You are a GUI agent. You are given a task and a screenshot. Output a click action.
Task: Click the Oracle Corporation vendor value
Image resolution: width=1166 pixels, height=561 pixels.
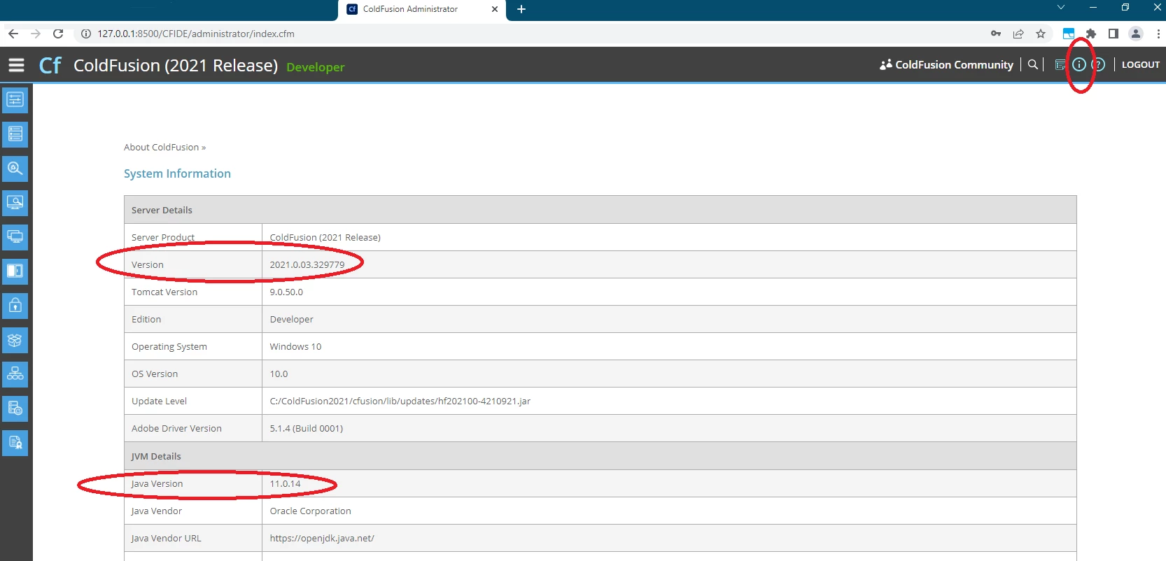[x=311, y=511]
